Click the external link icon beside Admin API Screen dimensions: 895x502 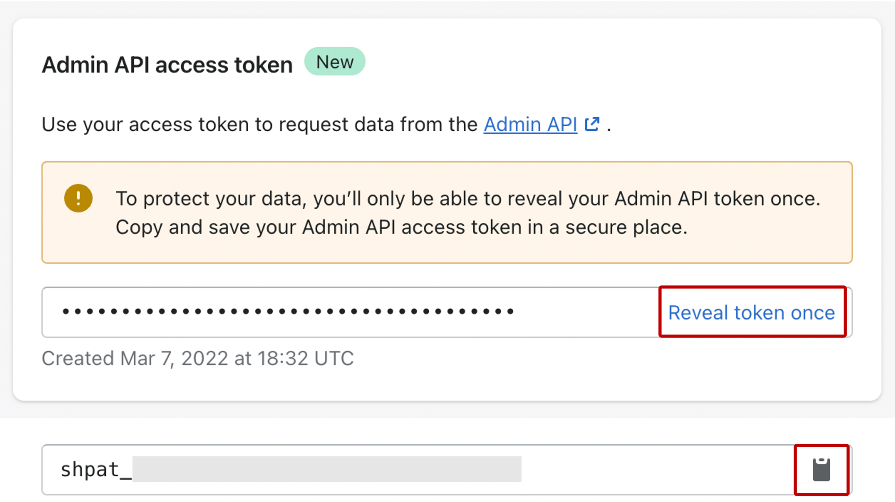[592, 124]
